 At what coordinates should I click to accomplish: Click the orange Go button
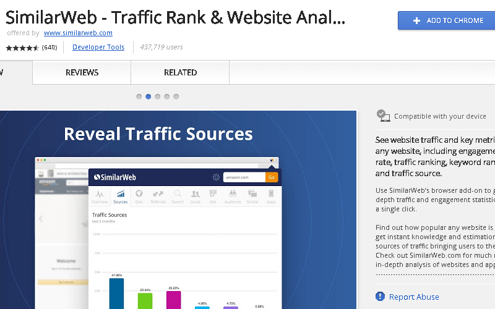click(272, 177)
